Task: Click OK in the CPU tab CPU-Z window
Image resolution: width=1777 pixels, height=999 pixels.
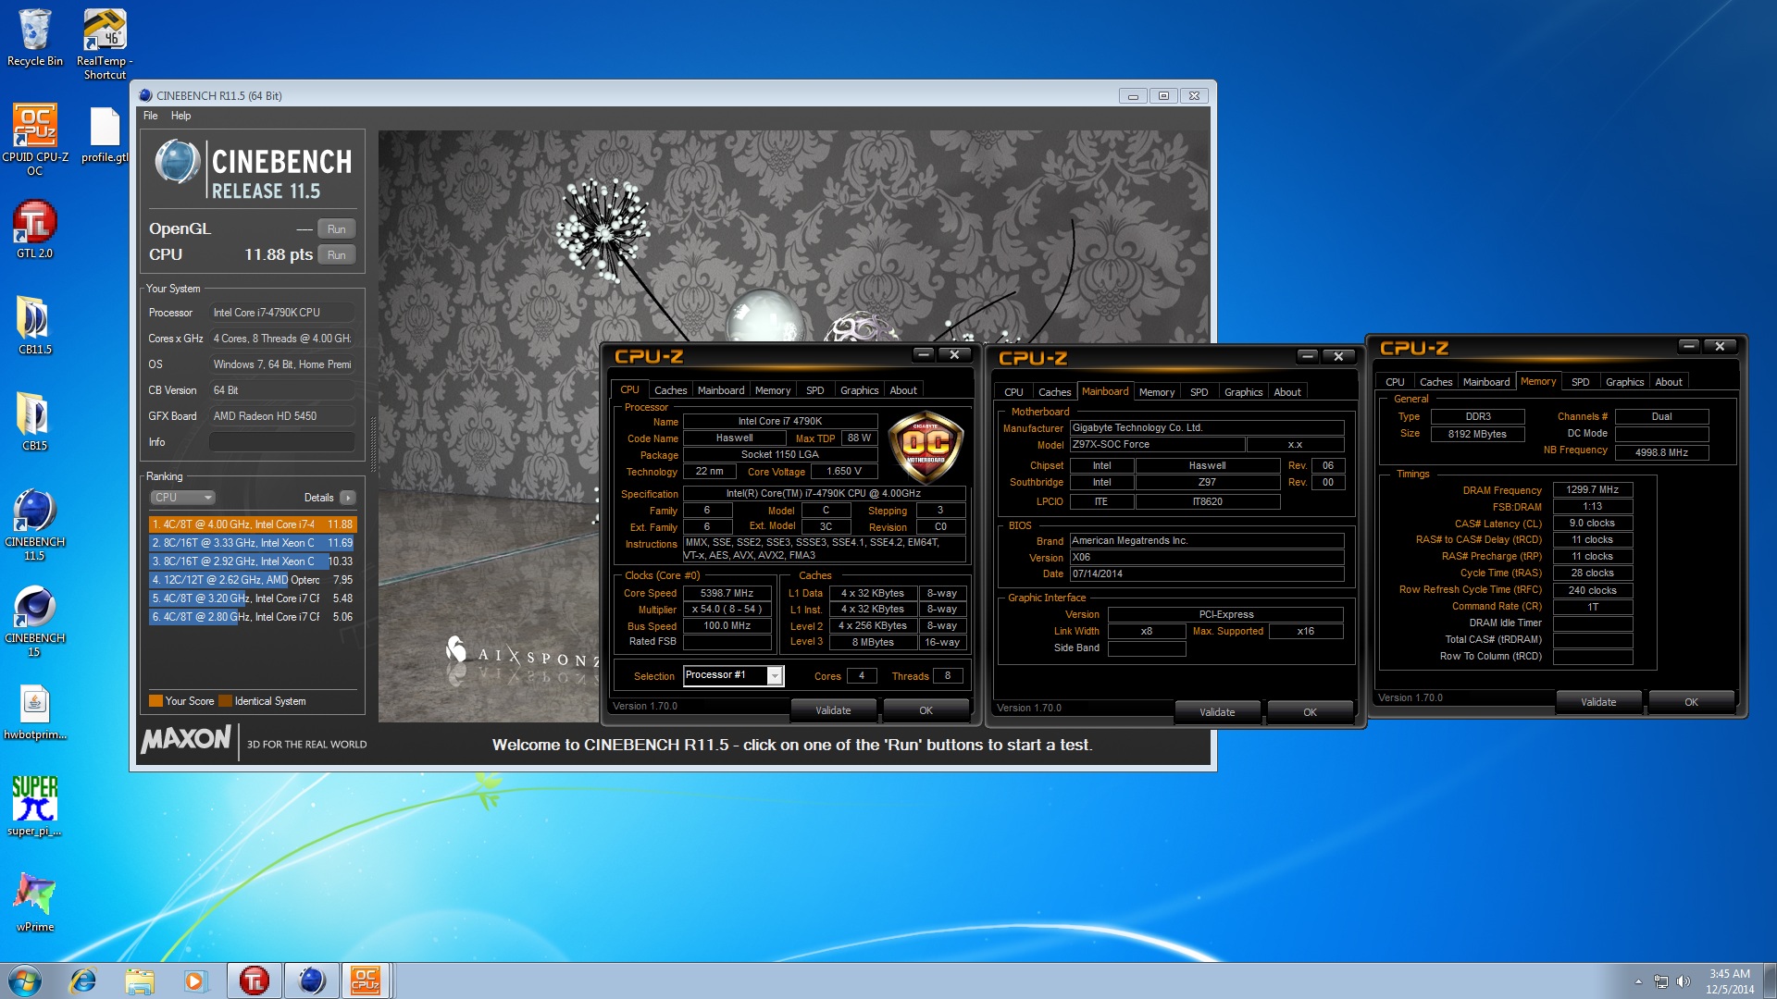Action: tap(926, 710)
